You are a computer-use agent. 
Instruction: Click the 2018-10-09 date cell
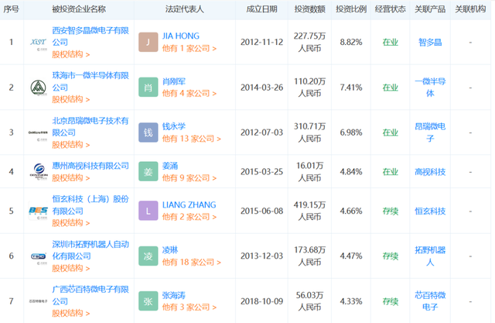pos(261,301)
